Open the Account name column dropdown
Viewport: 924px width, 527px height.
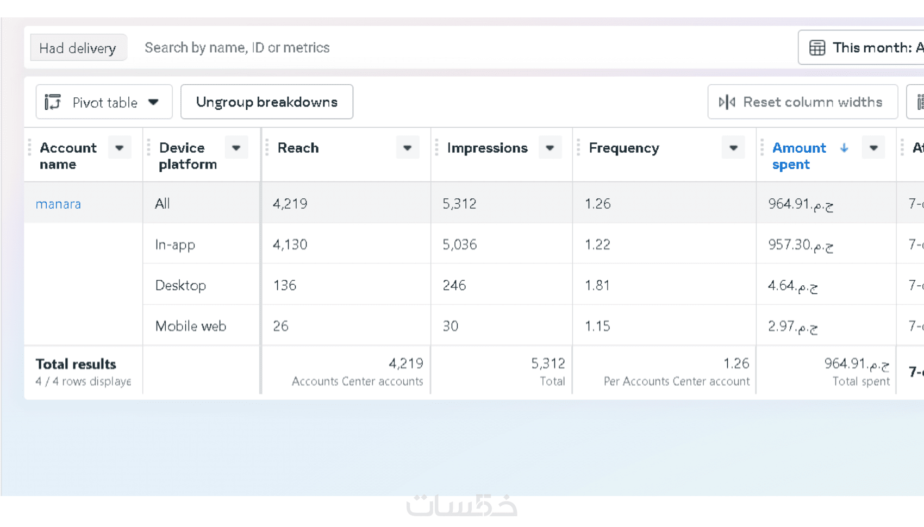tap(120, 148)
